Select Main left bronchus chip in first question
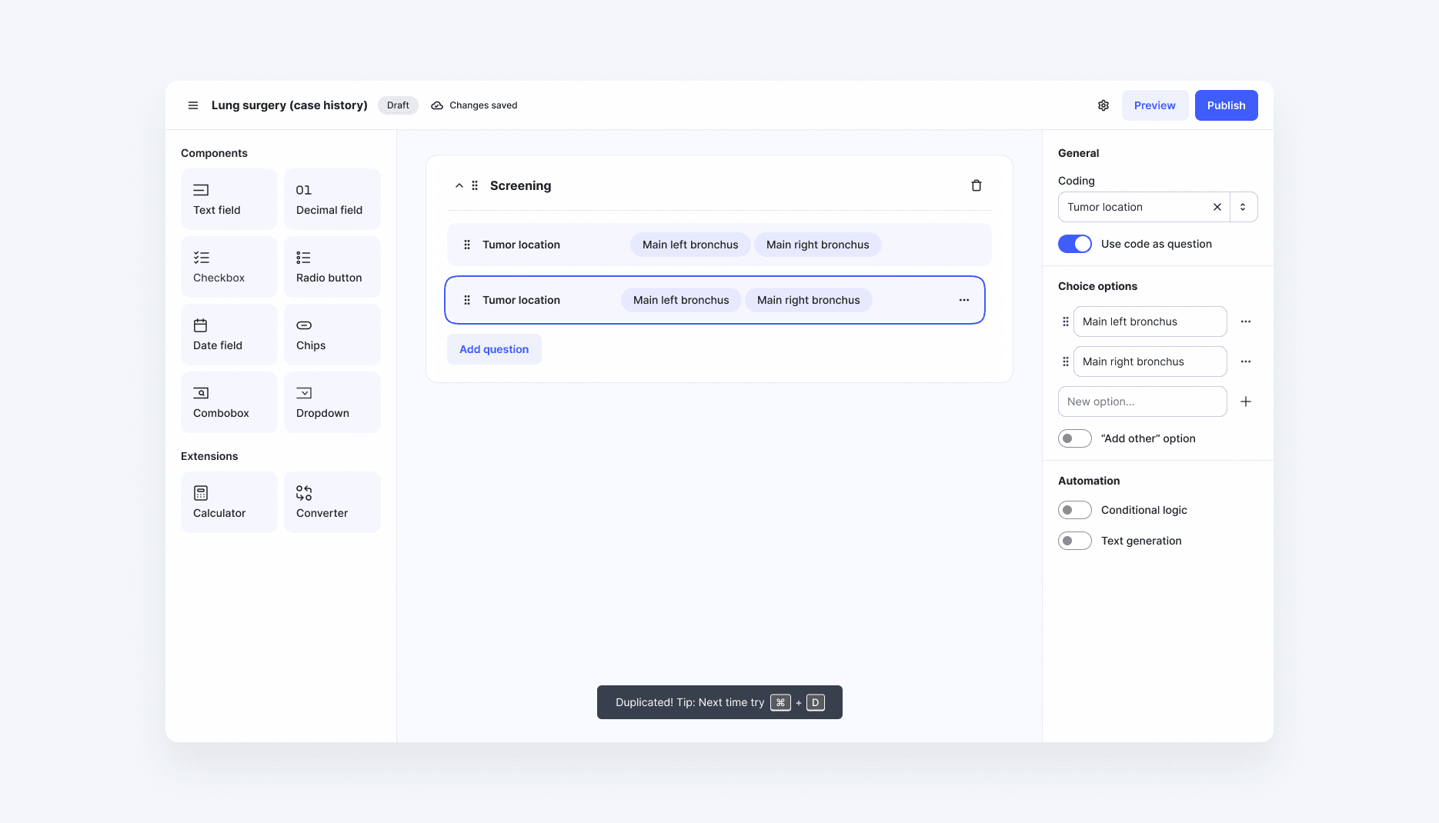This screenshot has height=823, width=1439. coord(690,245)
